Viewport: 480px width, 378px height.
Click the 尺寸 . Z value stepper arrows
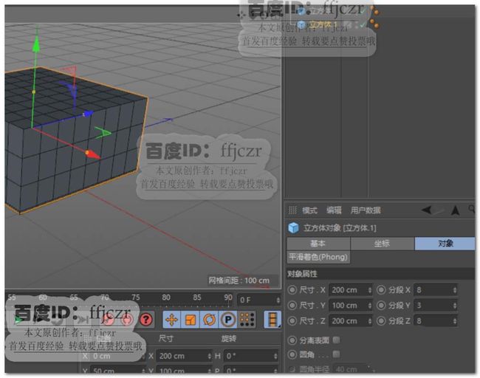pos(369,320)
